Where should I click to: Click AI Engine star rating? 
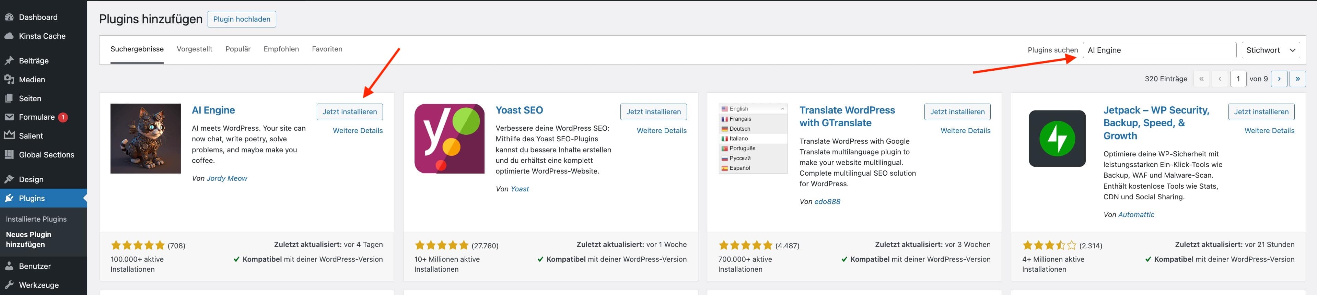(138, 245)
